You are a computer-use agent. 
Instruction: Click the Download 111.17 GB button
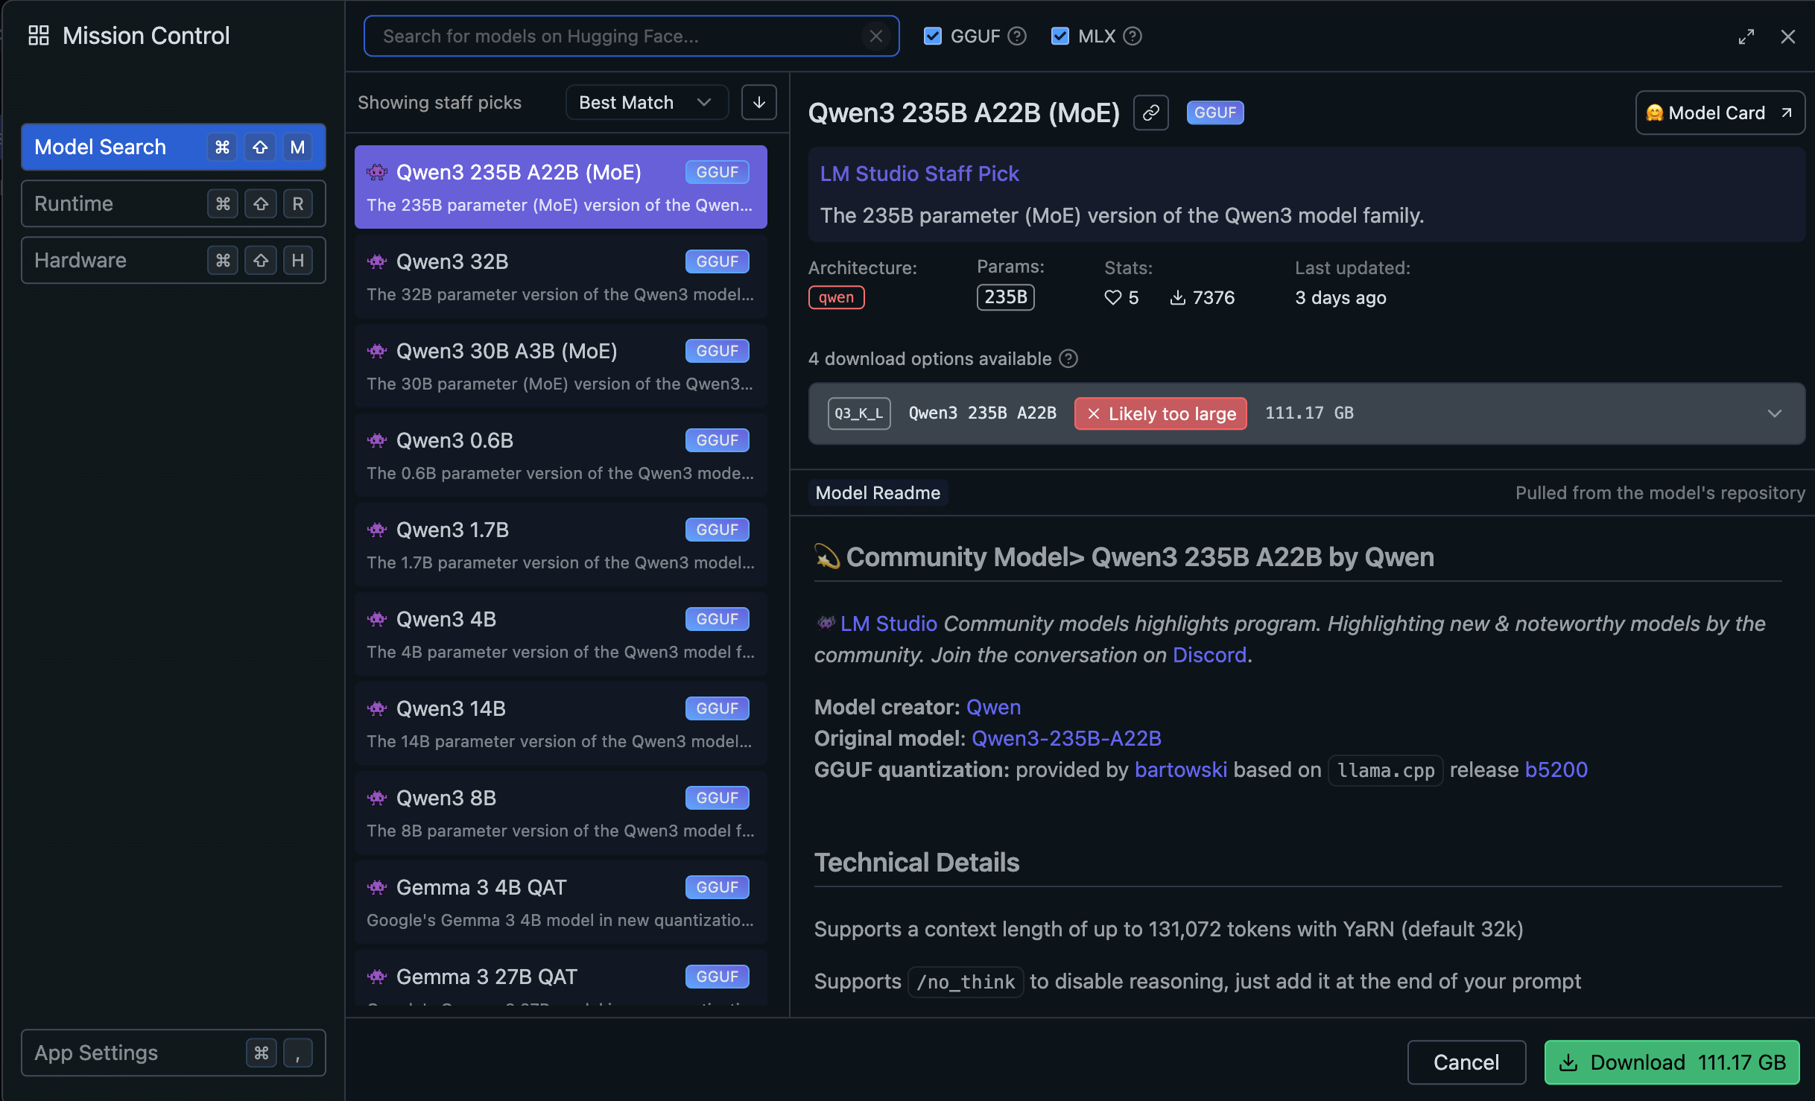tap(1671, 1062)
